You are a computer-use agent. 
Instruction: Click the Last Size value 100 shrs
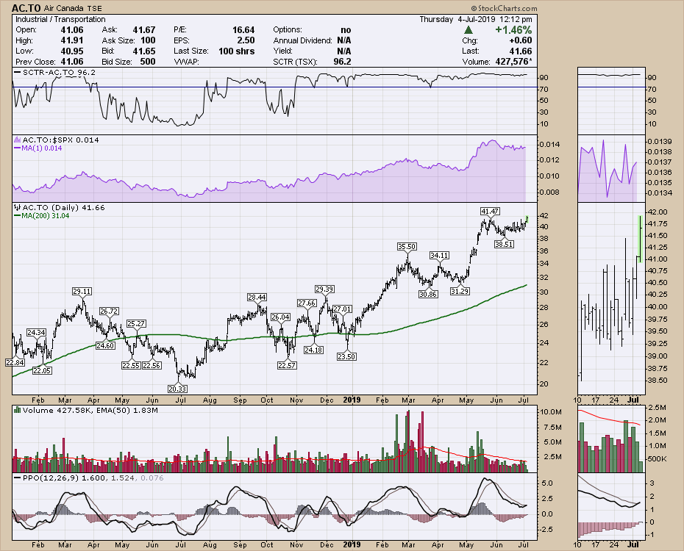(x=236, y=51)
